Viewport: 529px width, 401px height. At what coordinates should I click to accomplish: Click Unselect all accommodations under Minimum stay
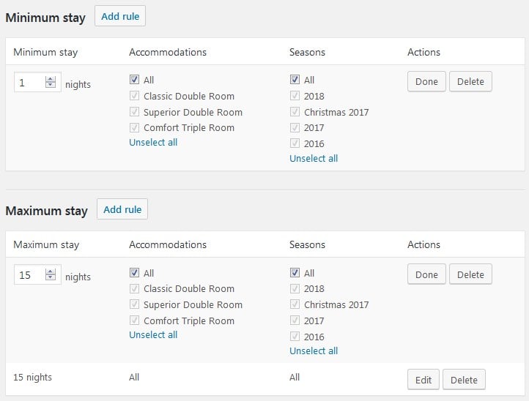tap(153, 142)
